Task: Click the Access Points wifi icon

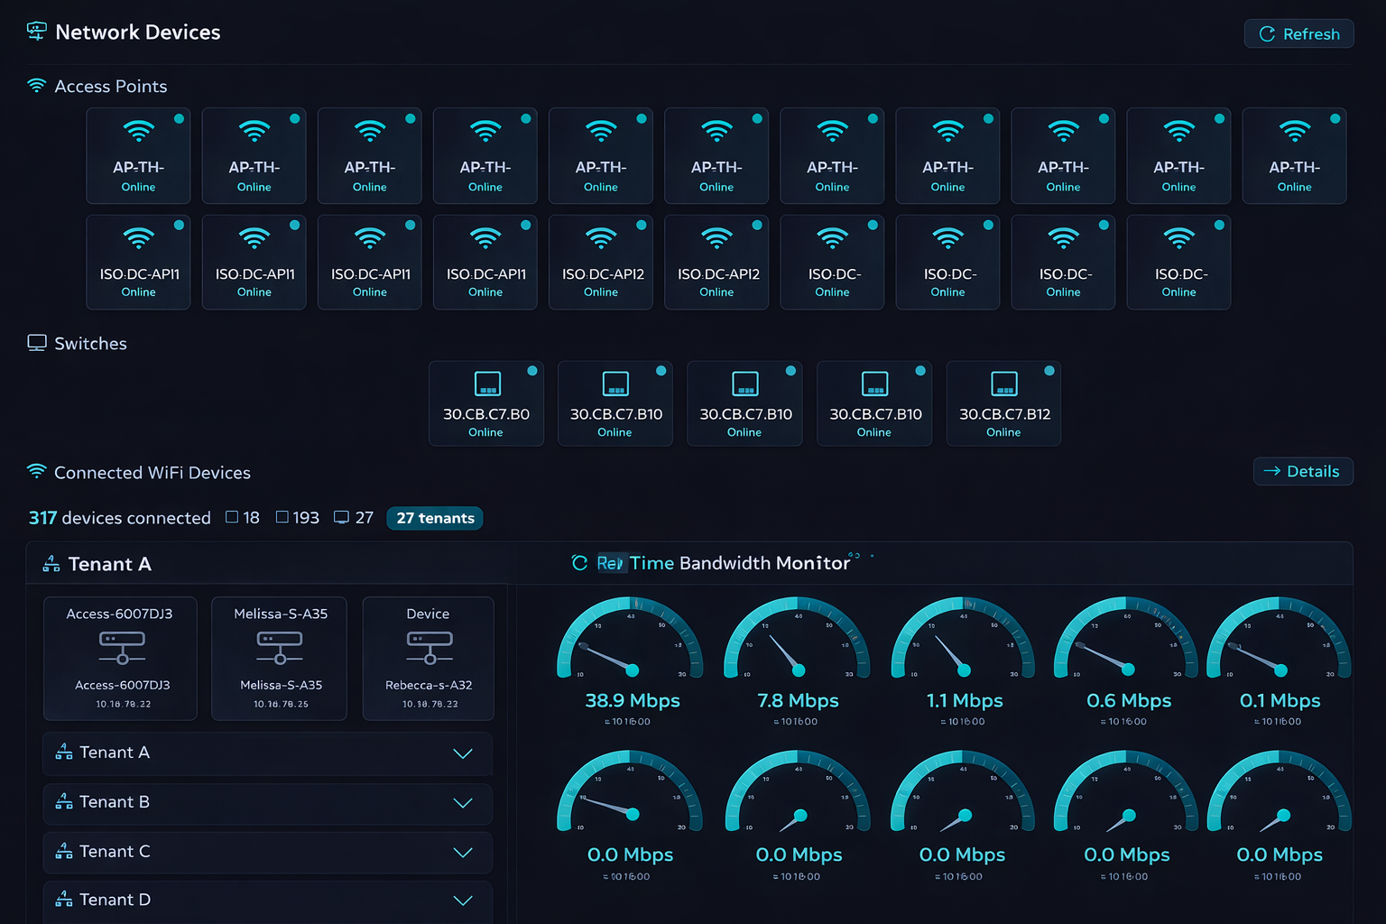Action: click(36, 86)
